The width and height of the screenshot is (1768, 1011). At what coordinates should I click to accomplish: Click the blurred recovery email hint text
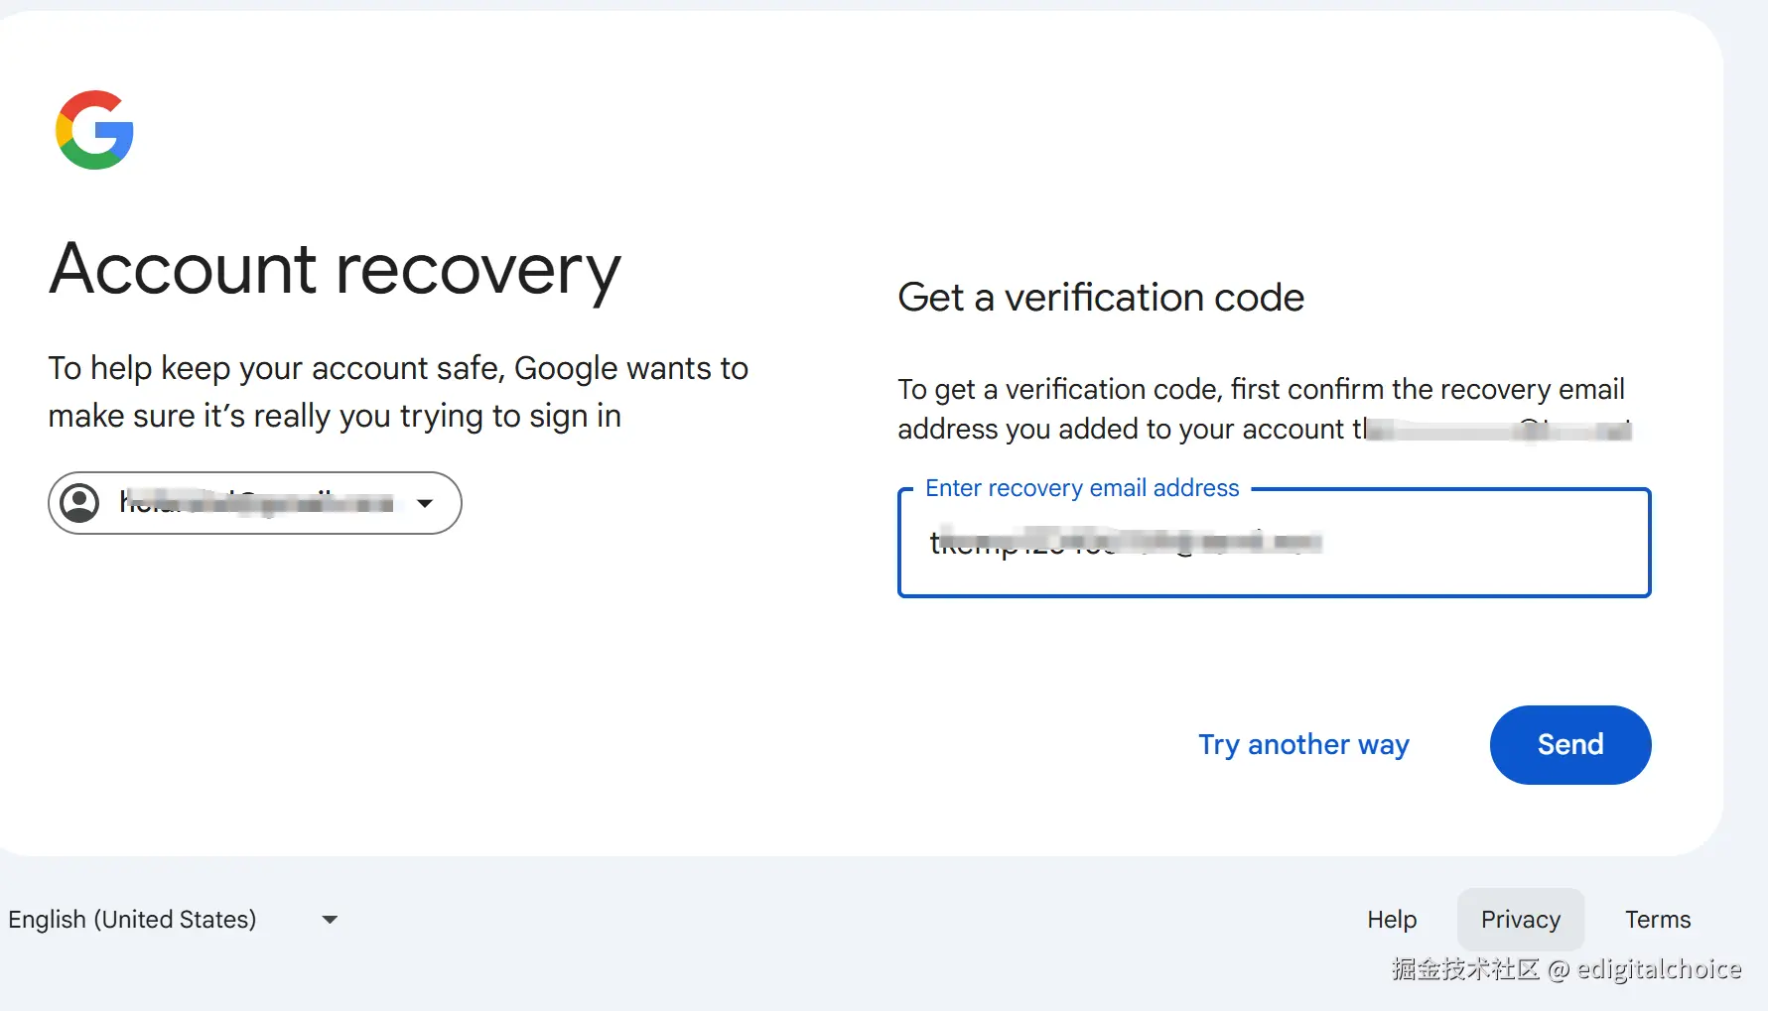1501,430
